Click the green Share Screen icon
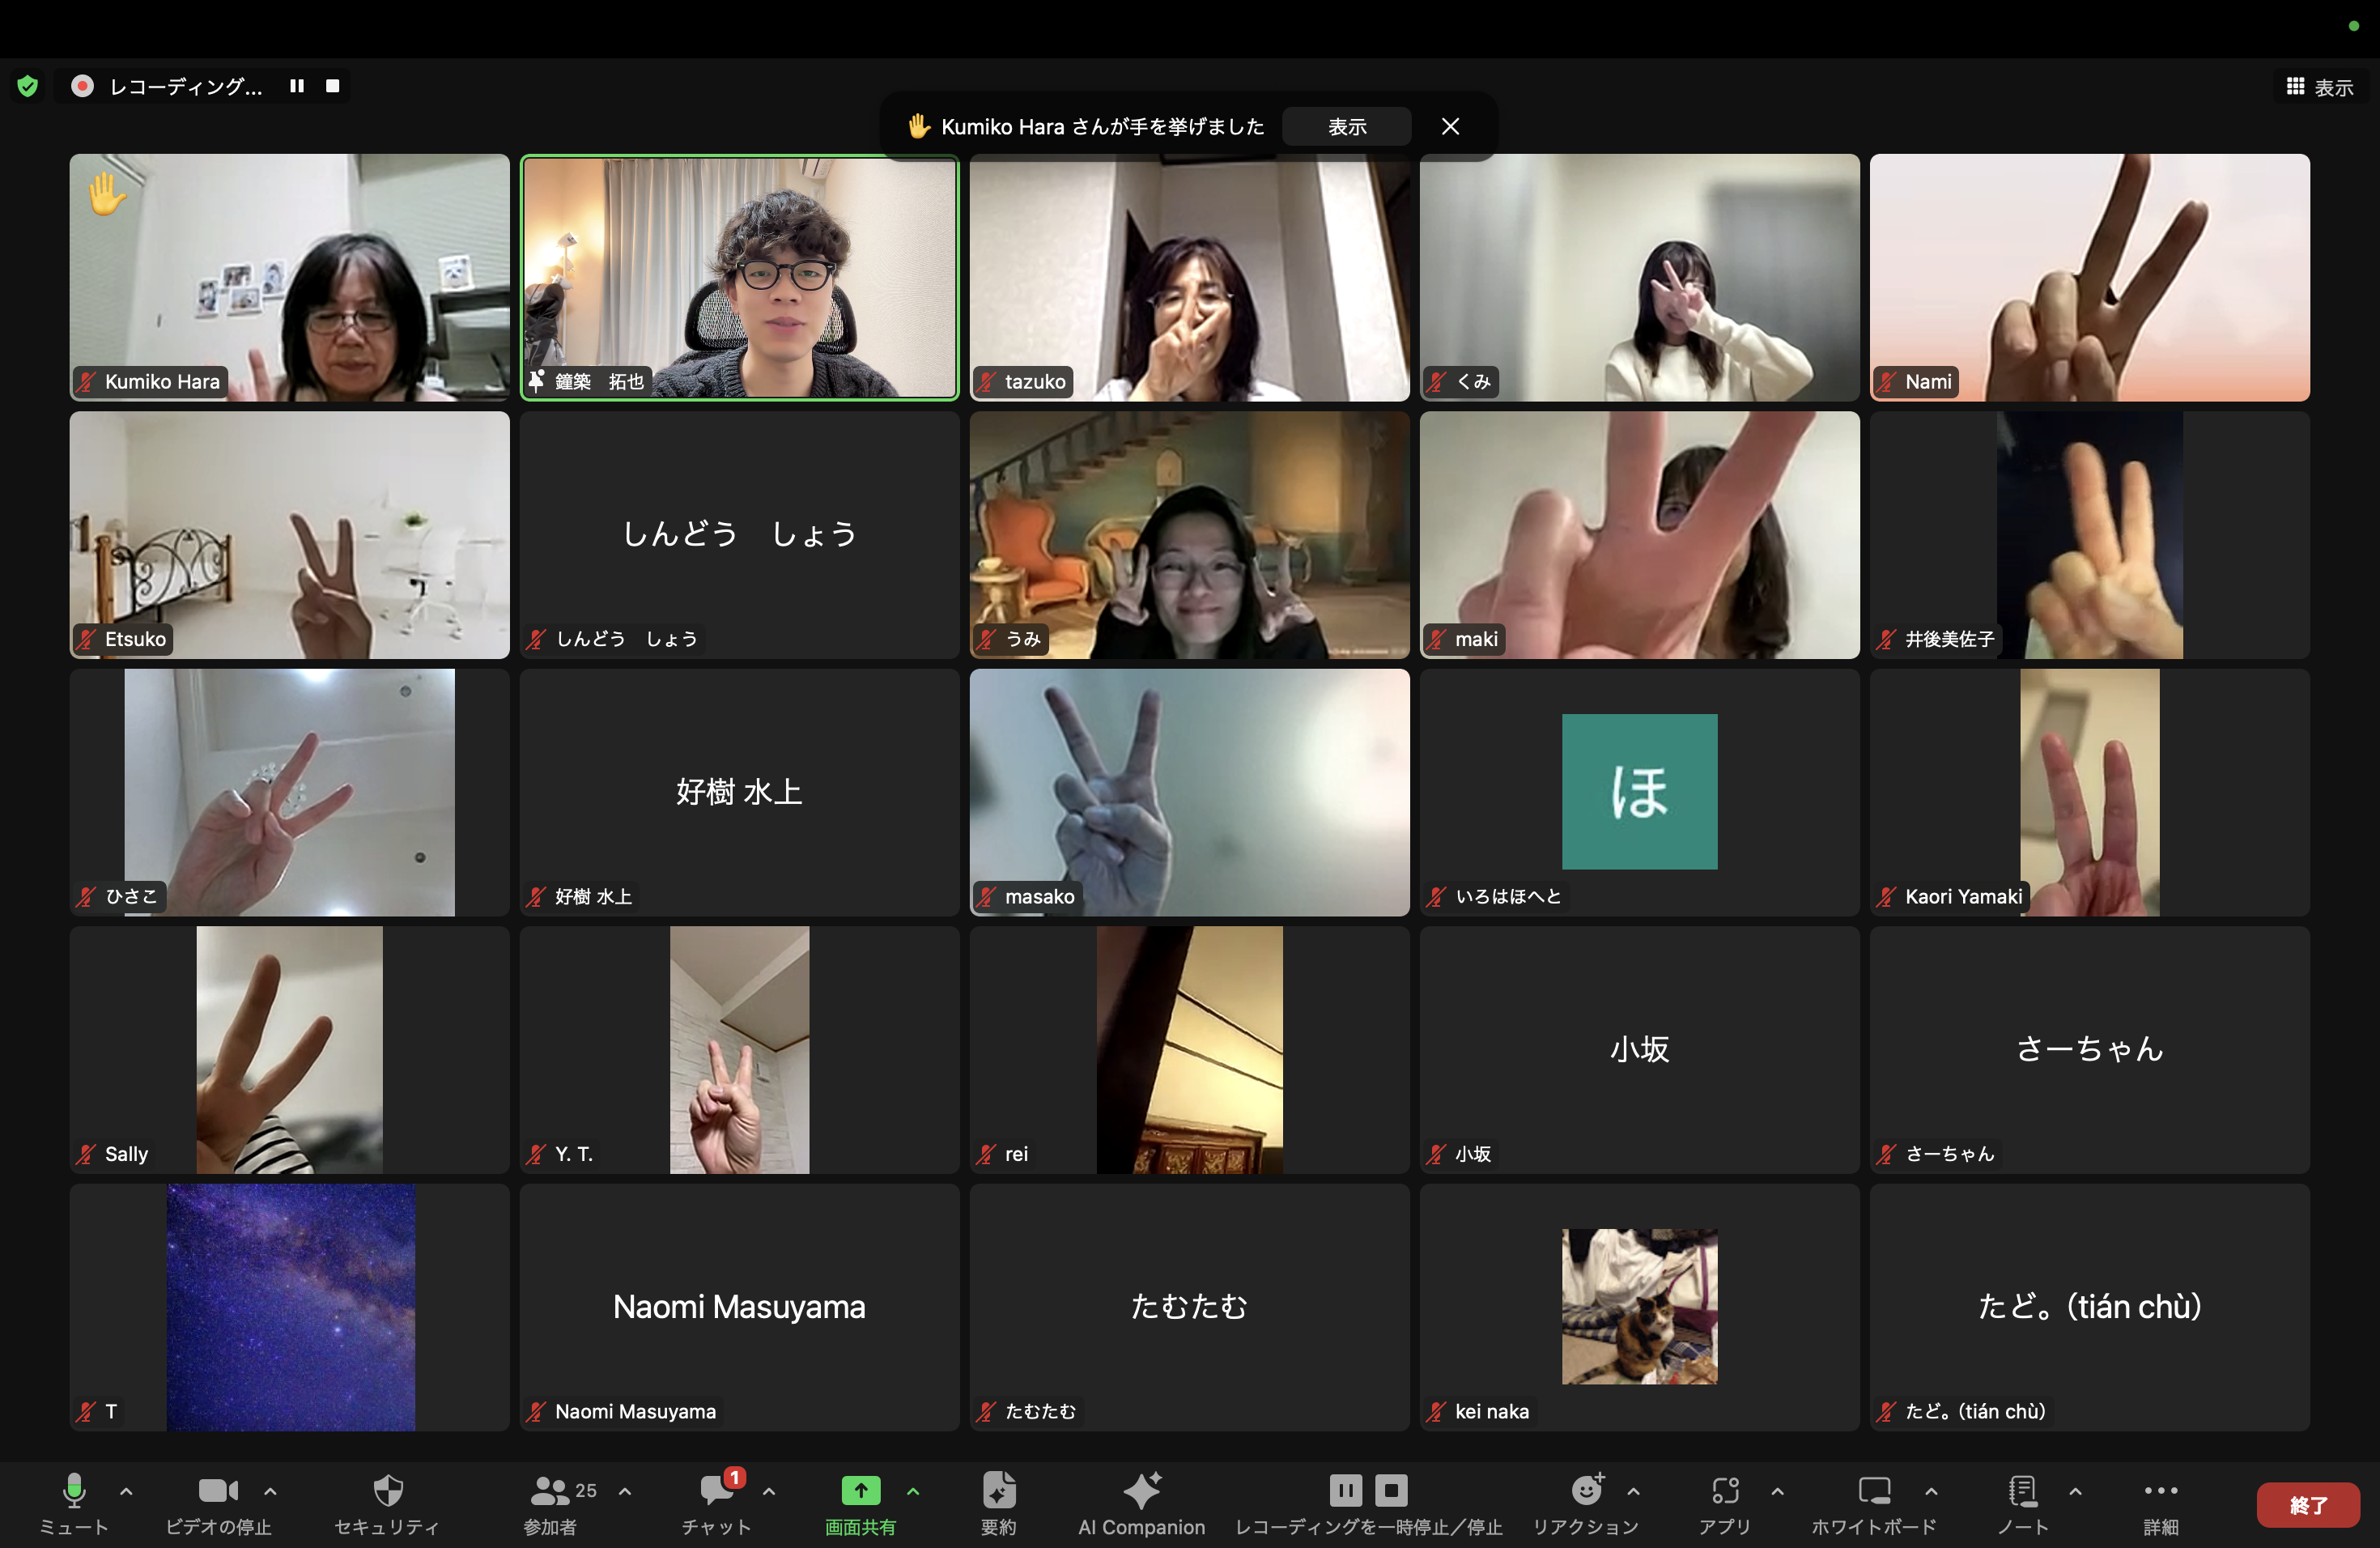2380x1548 pixels. pos(860,1491)
